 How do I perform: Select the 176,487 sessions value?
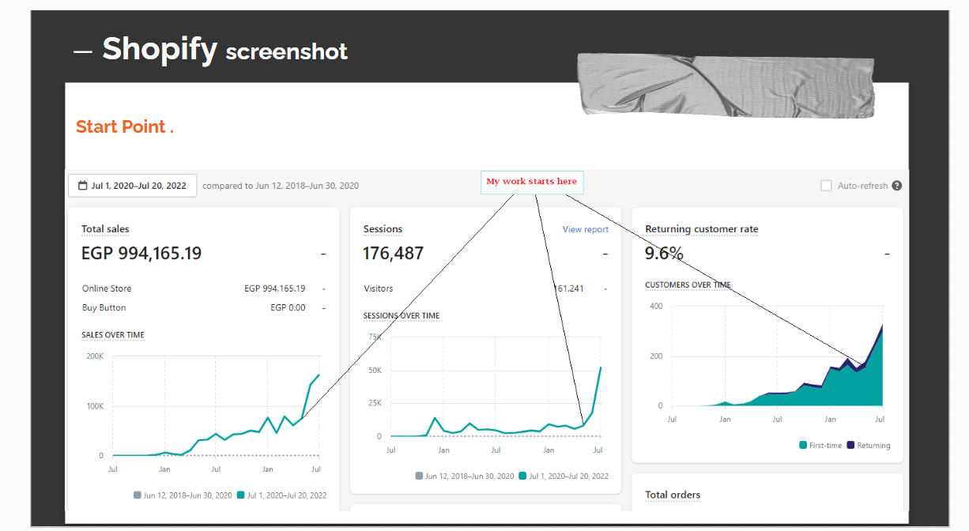click(394, 254)
